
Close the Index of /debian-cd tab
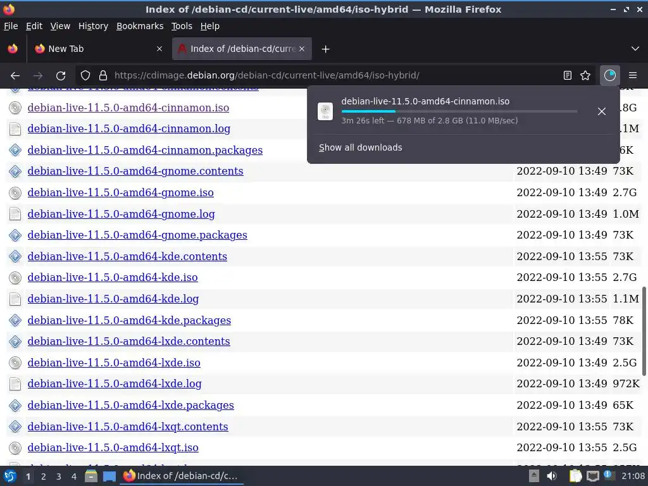pyautogui.click(x=302, y=49)
